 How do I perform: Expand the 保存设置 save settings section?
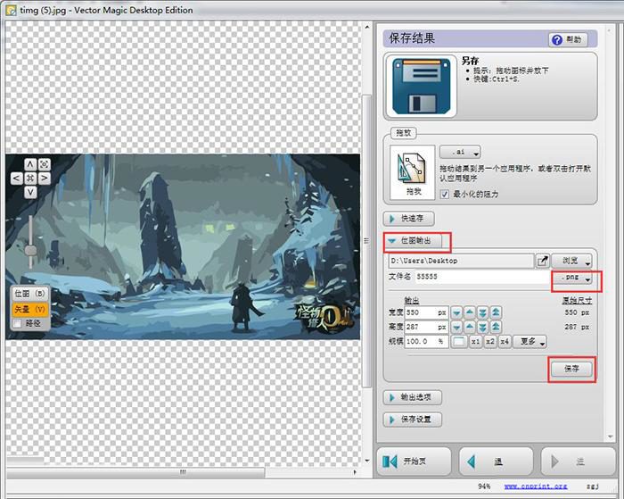click(x=412, y=420)
